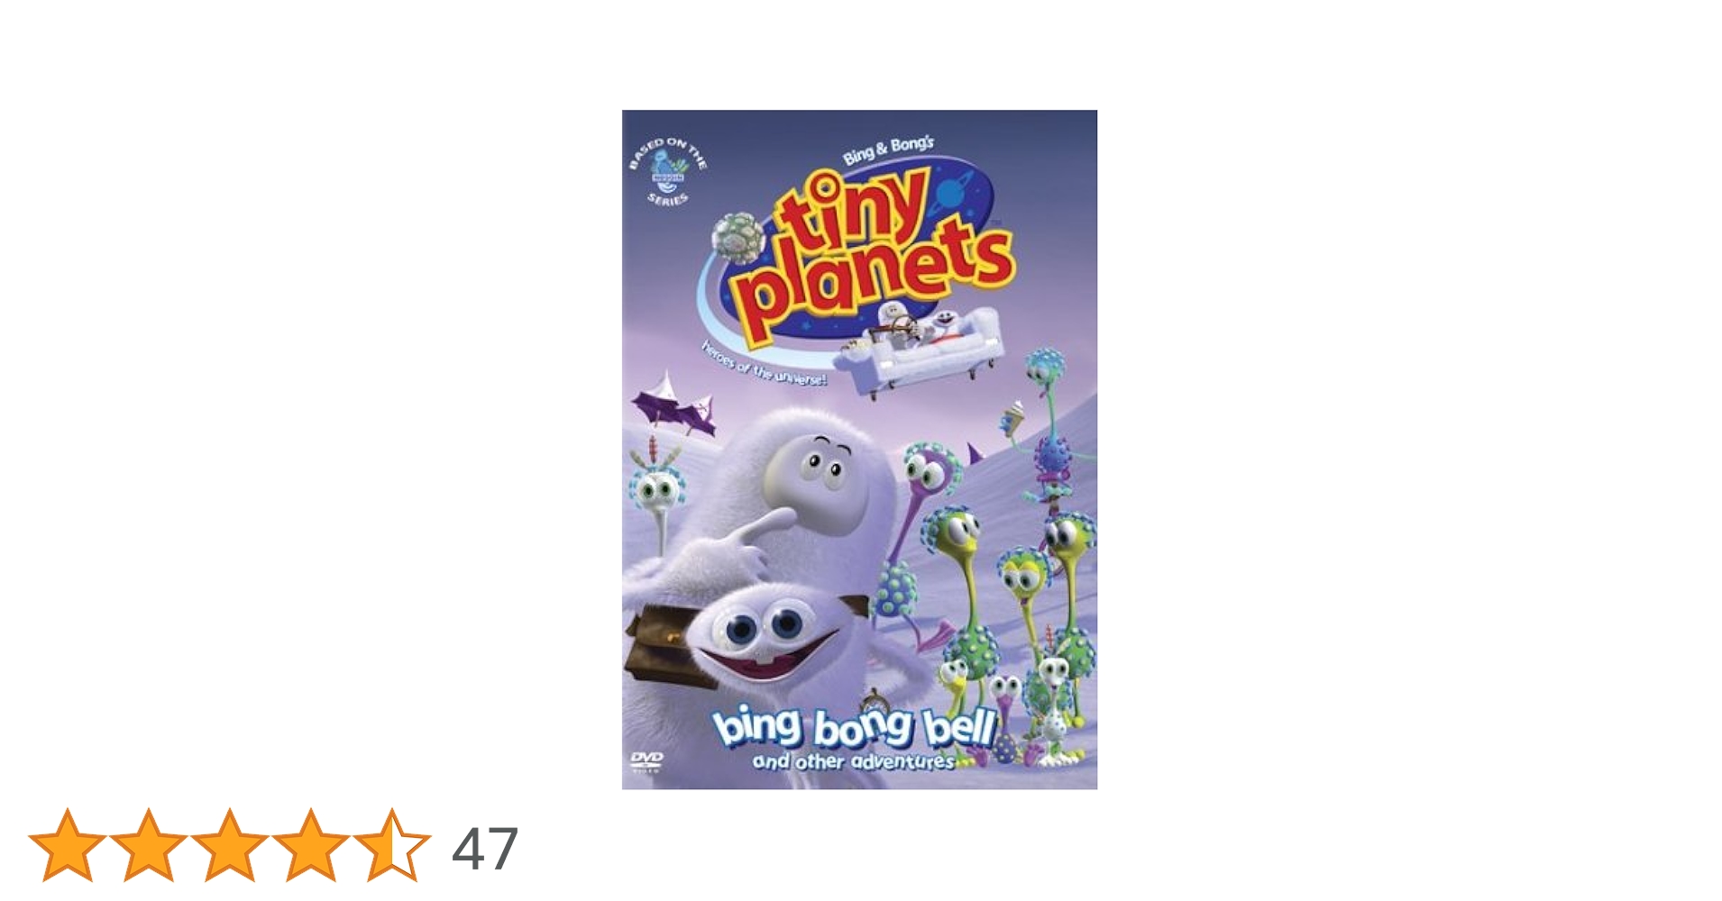Viewport: 1722px width, 901px height.
Task: Click the 'bing bong bell' title text
Action: pyautogui.click(x=854, y=728)
